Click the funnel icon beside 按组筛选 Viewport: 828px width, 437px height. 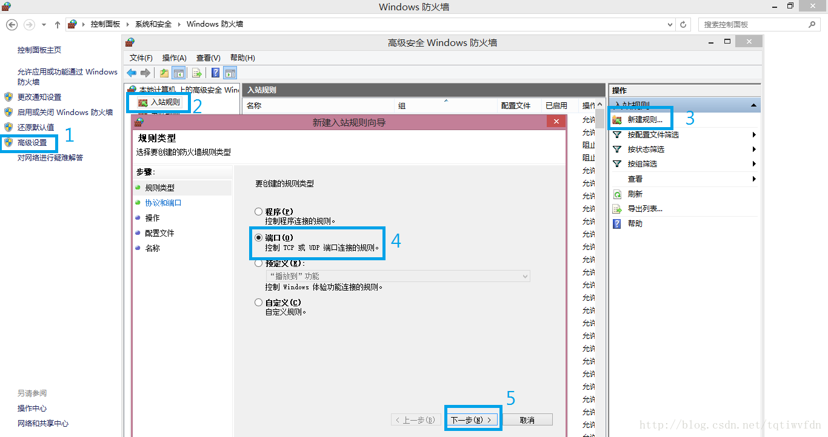coord(617,163)
